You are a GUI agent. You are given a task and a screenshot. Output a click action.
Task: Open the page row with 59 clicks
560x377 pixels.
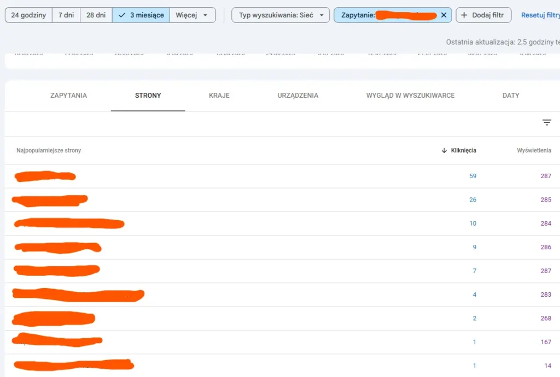click(x=45, y=176)
